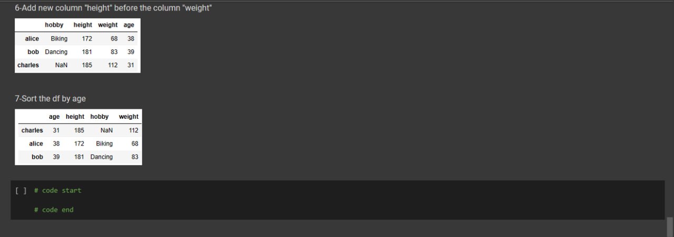Select the '6-Add new column "height"' instruction text
The image size is (674, 237).
tap(113, 8)
